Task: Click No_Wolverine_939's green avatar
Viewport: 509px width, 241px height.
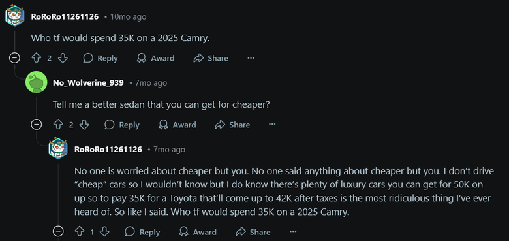Action: tap(37, 82)
